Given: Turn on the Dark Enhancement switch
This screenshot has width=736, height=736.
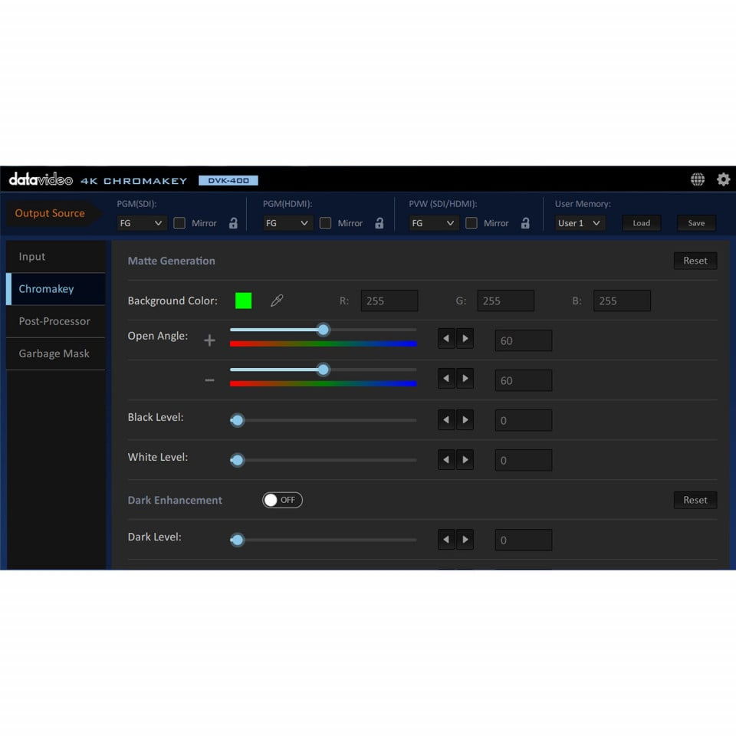Looking at the screenshot, I should coord(282,500).
